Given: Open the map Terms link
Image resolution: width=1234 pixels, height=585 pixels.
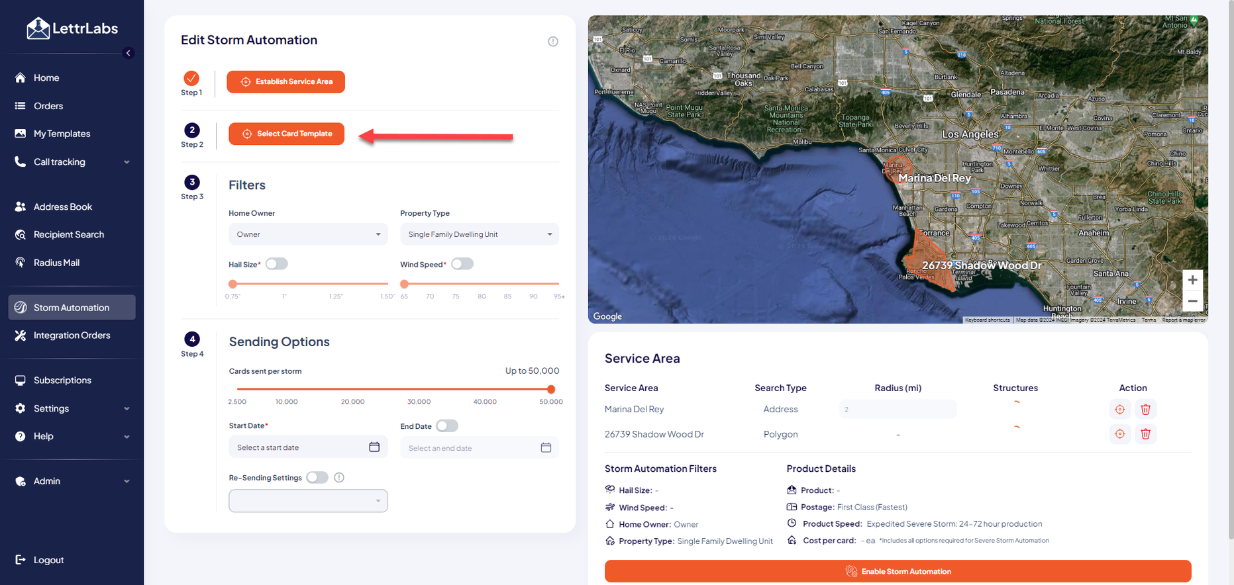Looking at the screenshot, I should [x=1149, y=320].
